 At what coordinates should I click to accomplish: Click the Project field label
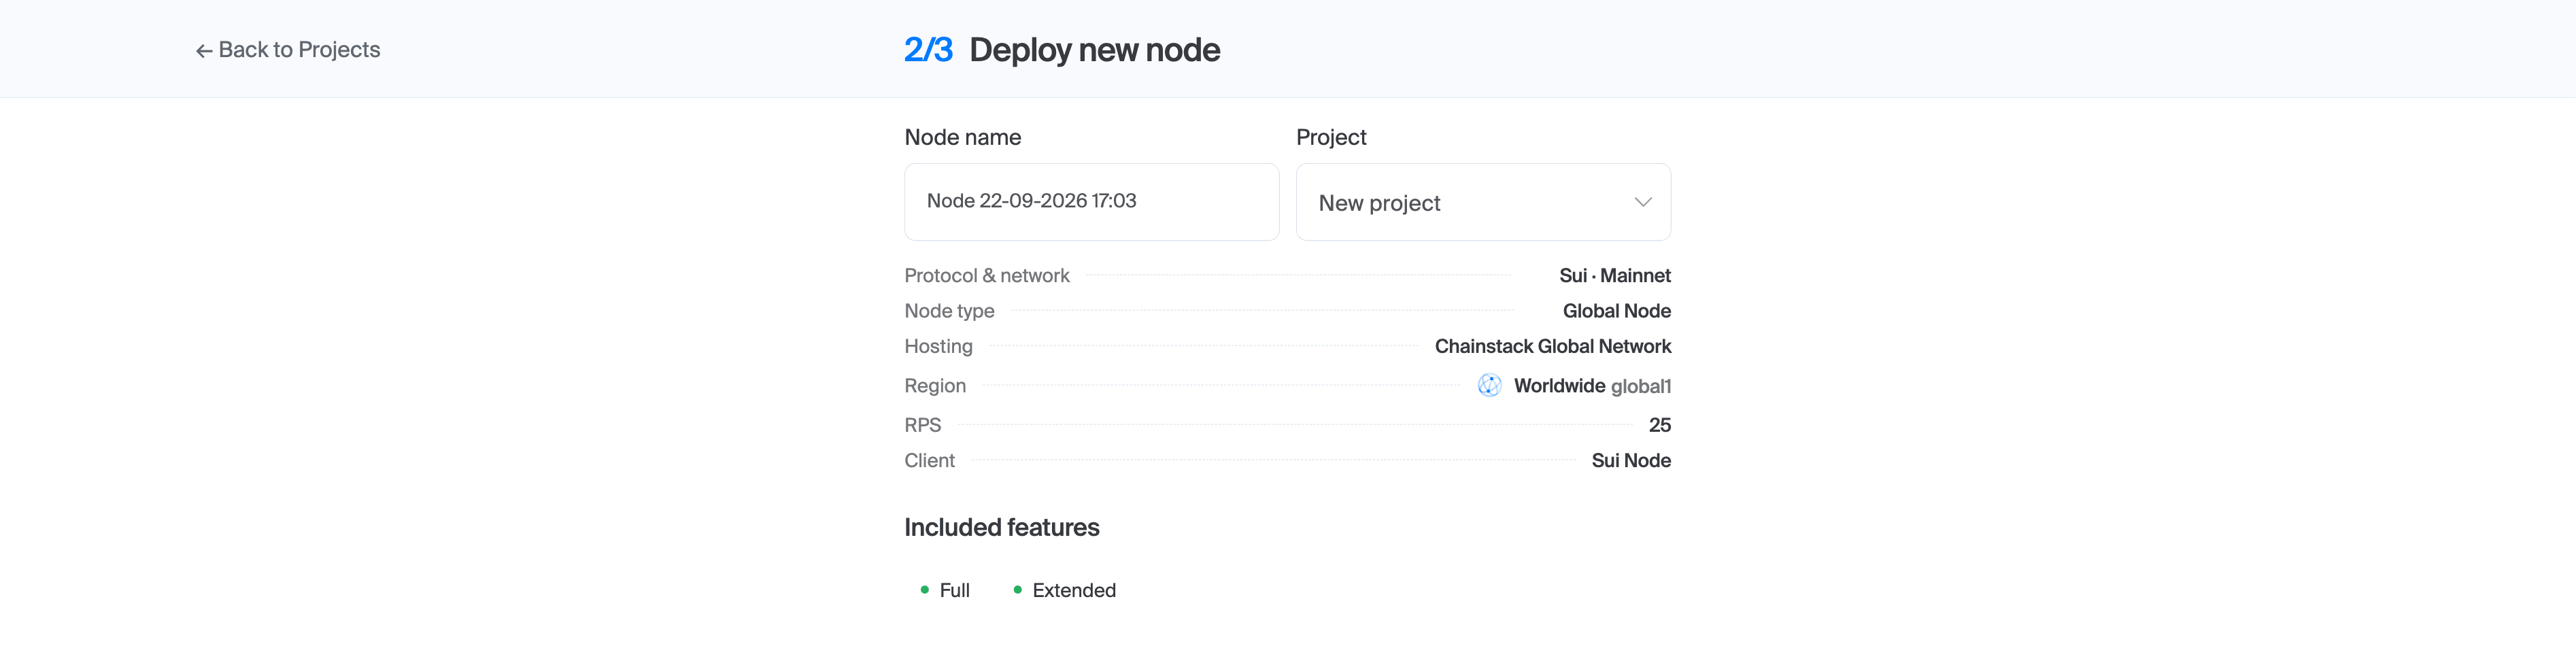click(1331, 137)
